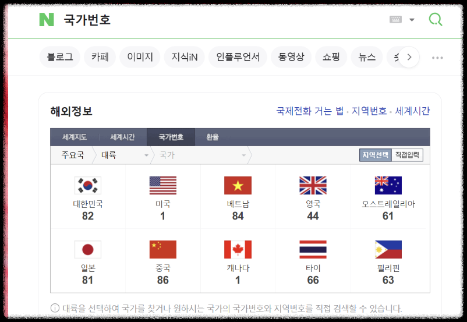Click the Japan flag icon
This screenshot has width=467, height=322.
point(87,250)
